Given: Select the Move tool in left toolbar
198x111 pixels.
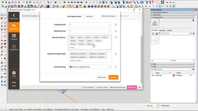Looking at the screenshot, I should tap(2, 40).
